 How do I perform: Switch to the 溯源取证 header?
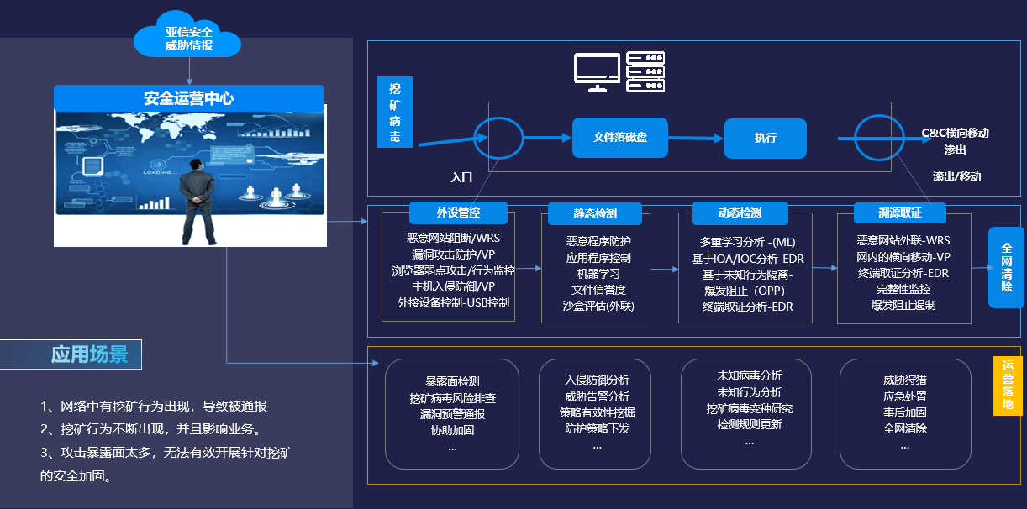coord(900,213)
